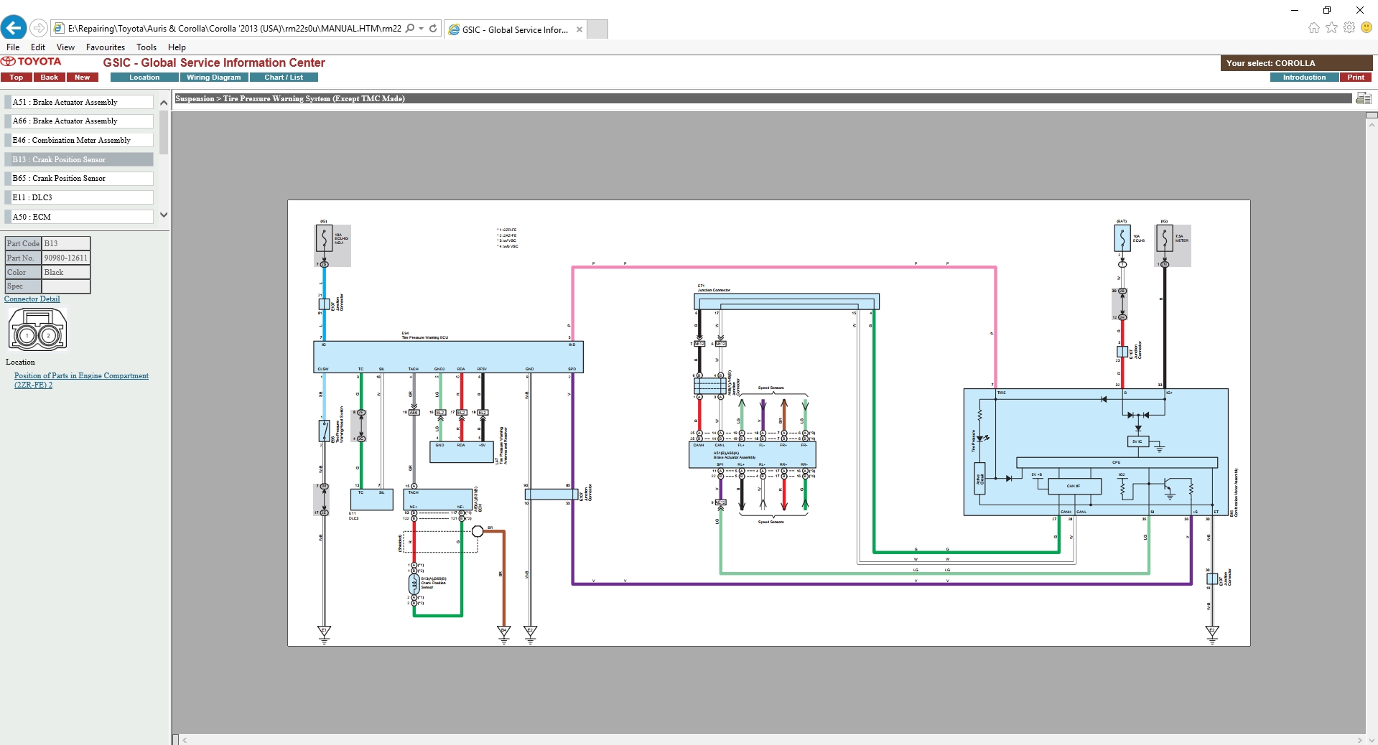The width and height of the screenshot is (1378, 745).
Task: Open favourites star icon
Action: (x=1331, y=28)
